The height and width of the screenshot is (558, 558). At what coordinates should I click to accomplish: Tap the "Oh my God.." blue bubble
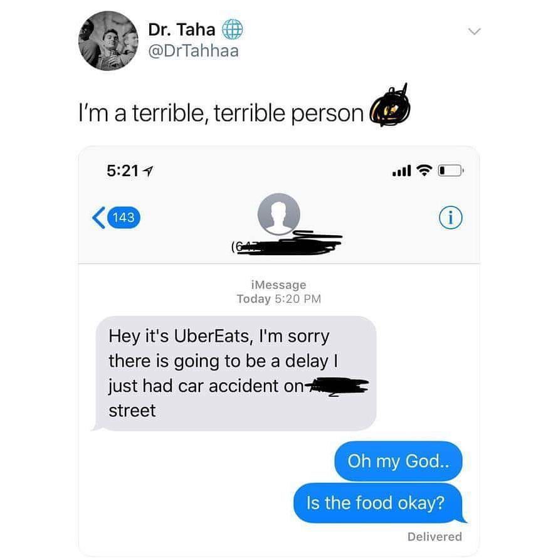pyautogui.click(x=398, y=461)
